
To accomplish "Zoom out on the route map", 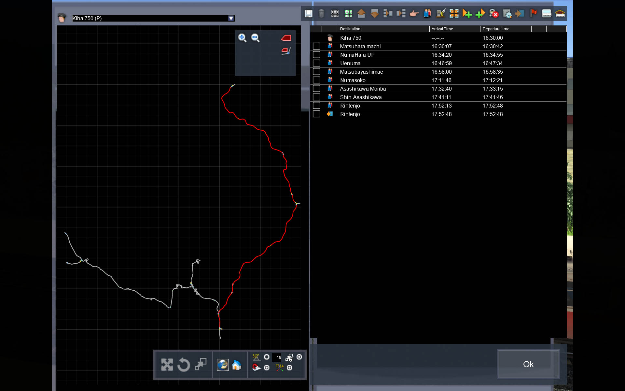I will pos(255,38).
